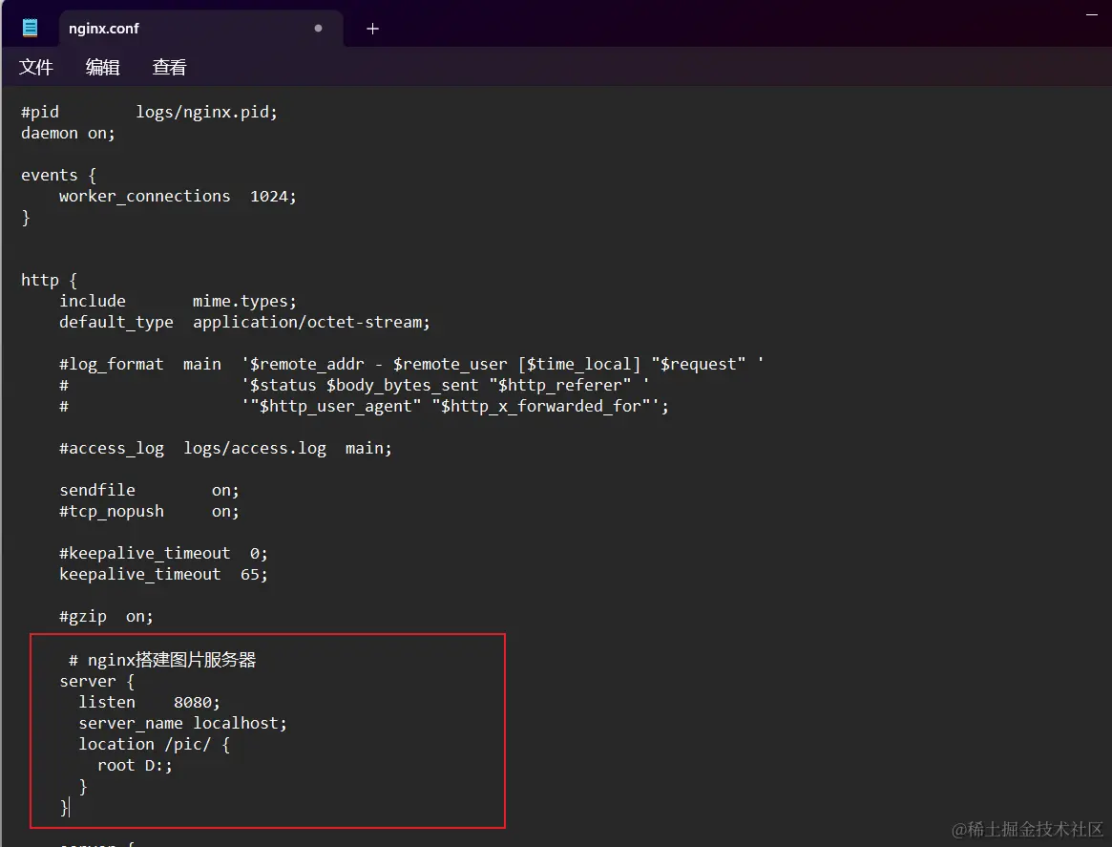This screenshot has width=1112, height=847.
Task: Click the 'keepalive_timeout 65;' line
Action: [x=164, y=574]
